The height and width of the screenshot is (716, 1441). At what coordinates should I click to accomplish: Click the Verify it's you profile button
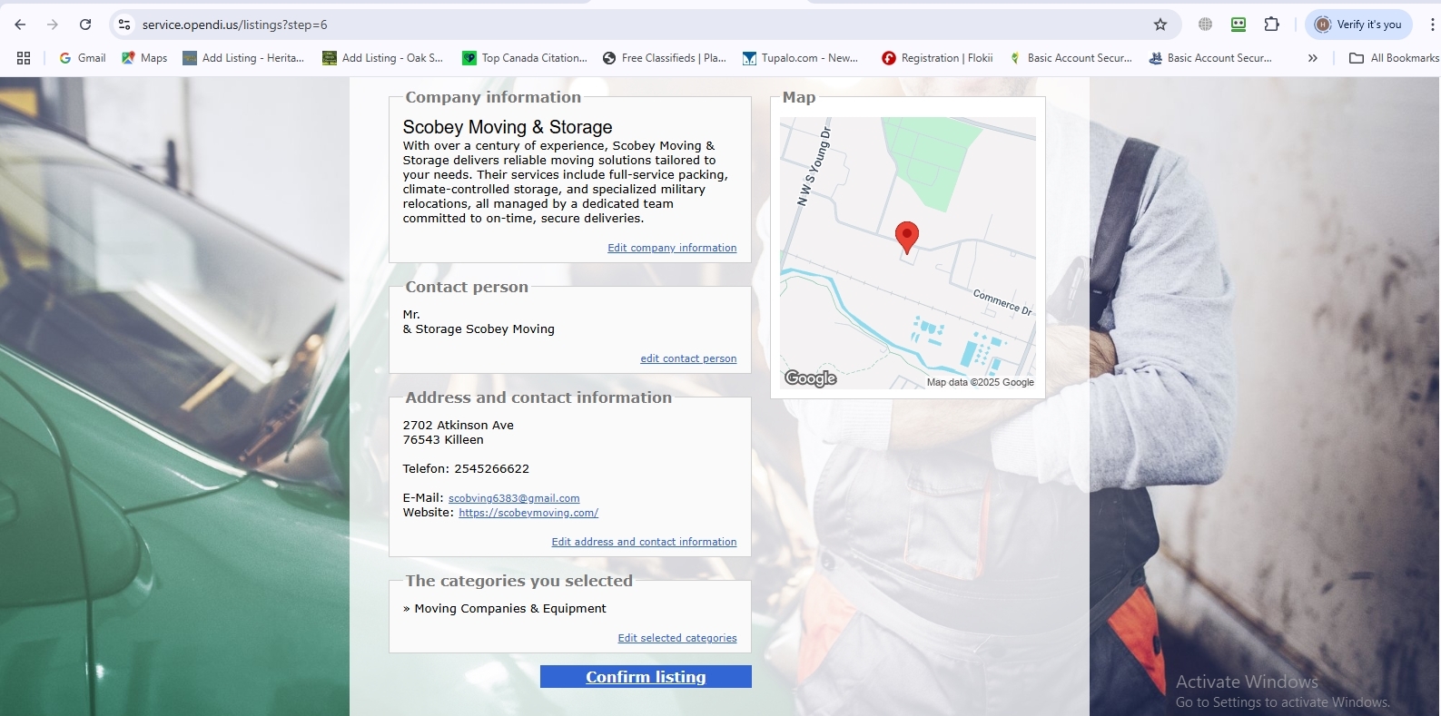(1358, 25)
